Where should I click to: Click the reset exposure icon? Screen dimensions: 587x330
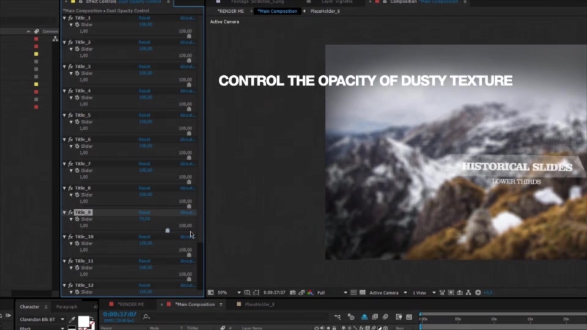coord(478,293)
